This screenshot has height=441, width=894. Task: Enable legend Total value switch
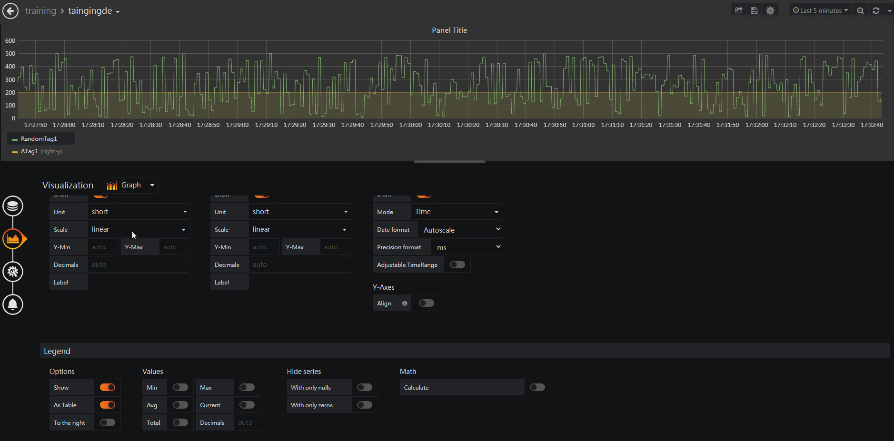click(180, 422)
